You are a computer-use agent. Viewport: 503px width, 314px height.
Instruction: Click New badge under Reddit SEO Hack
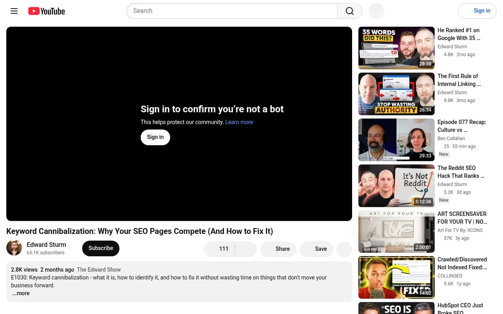[x=444, y=200]
